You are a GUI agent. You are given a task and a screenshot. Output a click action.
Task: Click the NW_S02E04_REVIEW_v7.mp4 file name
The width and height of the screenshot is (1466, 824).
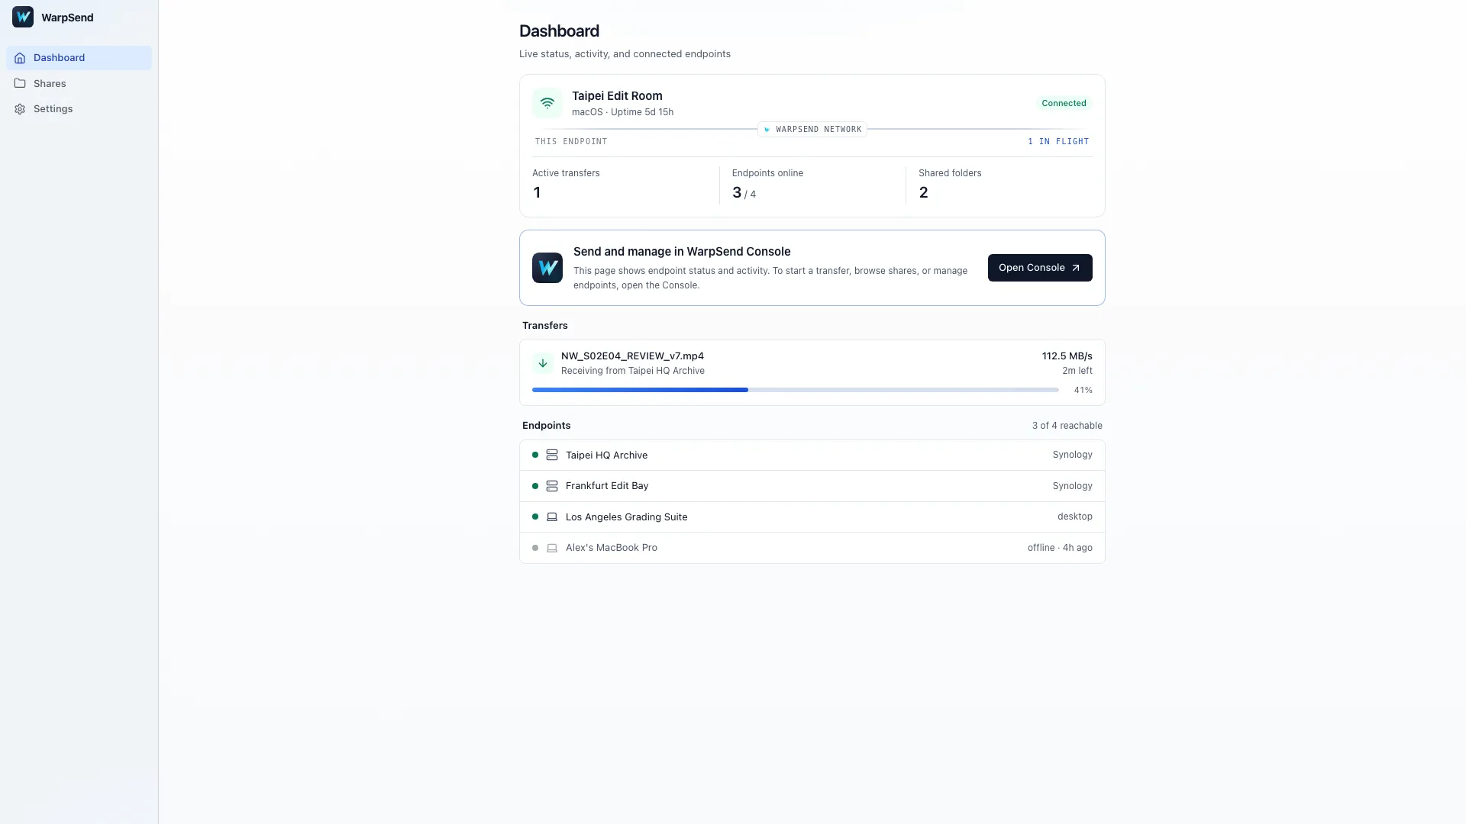coord(632,356)
